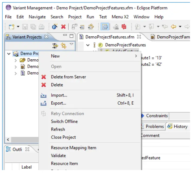Open the Test menu
The image size is (193, 173).
point(103,17)
